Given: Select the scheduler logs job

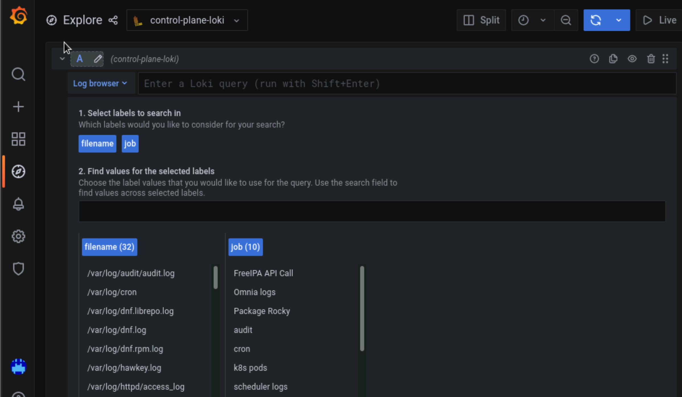Looking at the screenshot, I should [261, 387].
